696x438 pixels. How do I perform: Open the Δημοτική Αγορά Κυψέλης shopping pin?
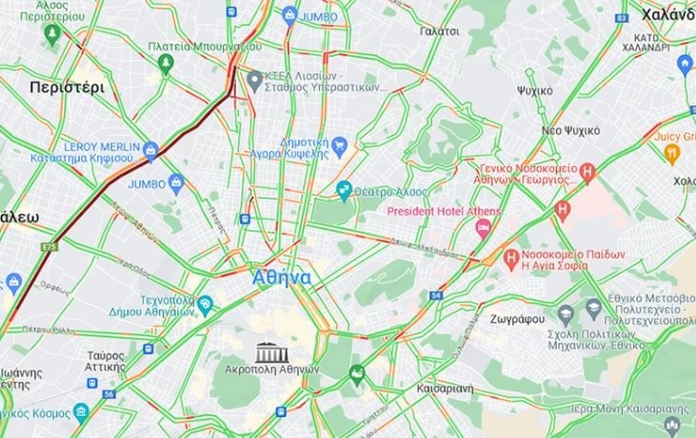340,148
